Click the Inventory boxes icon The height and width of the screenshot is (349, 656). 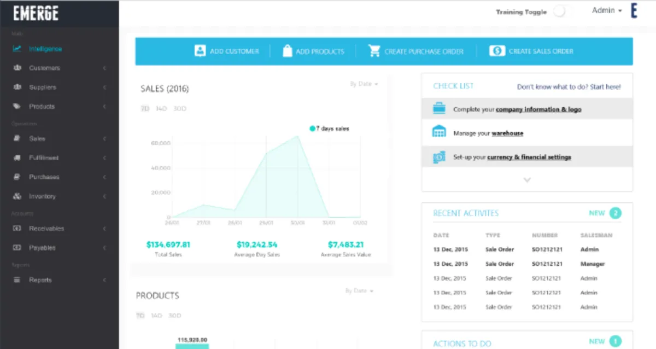pyautogui.click(x=17, y=196)
